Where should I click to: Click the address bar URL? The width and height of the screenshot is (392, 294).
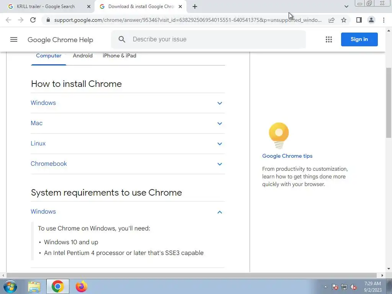tap(188, 20)
